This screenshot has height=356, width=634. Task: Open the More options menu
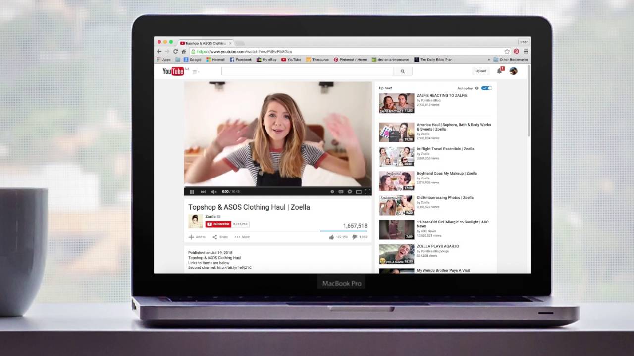point(242,237)
